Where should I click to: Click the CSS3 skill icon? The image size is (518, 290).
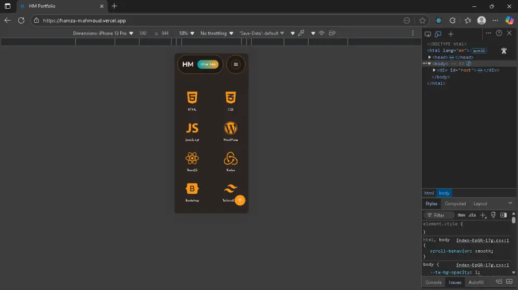231,98
